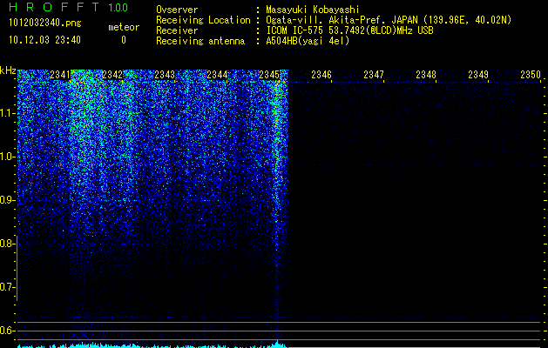Click the 0.6 kHz axis label
This screenshot has height=348, width=548.
[7, 331]
